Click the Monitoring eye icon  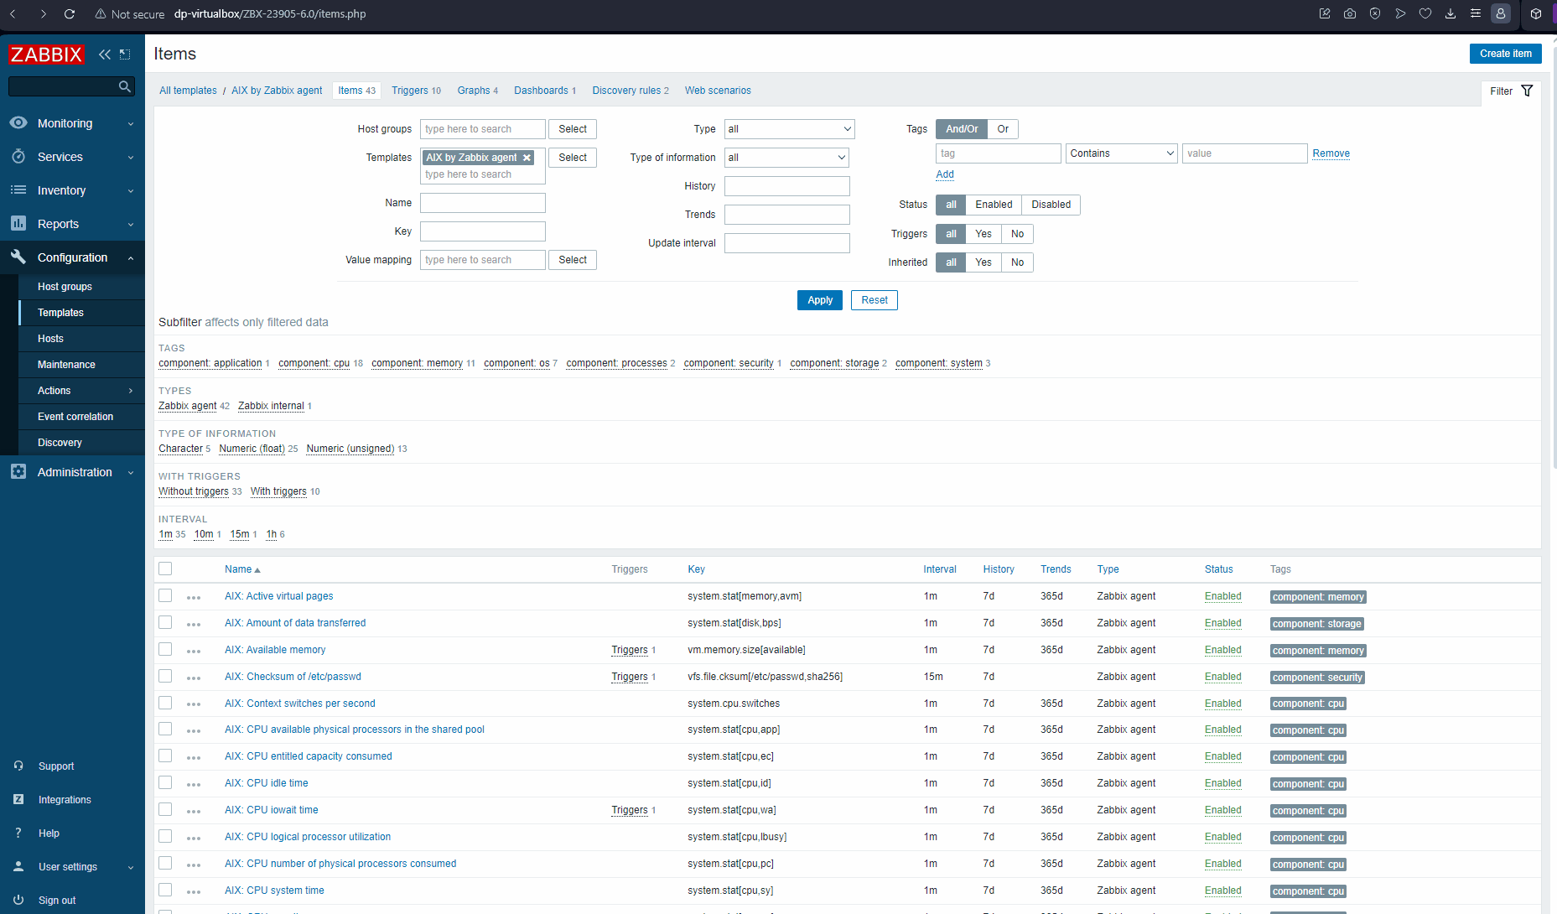pyautogui.click(x=18, y=122)
